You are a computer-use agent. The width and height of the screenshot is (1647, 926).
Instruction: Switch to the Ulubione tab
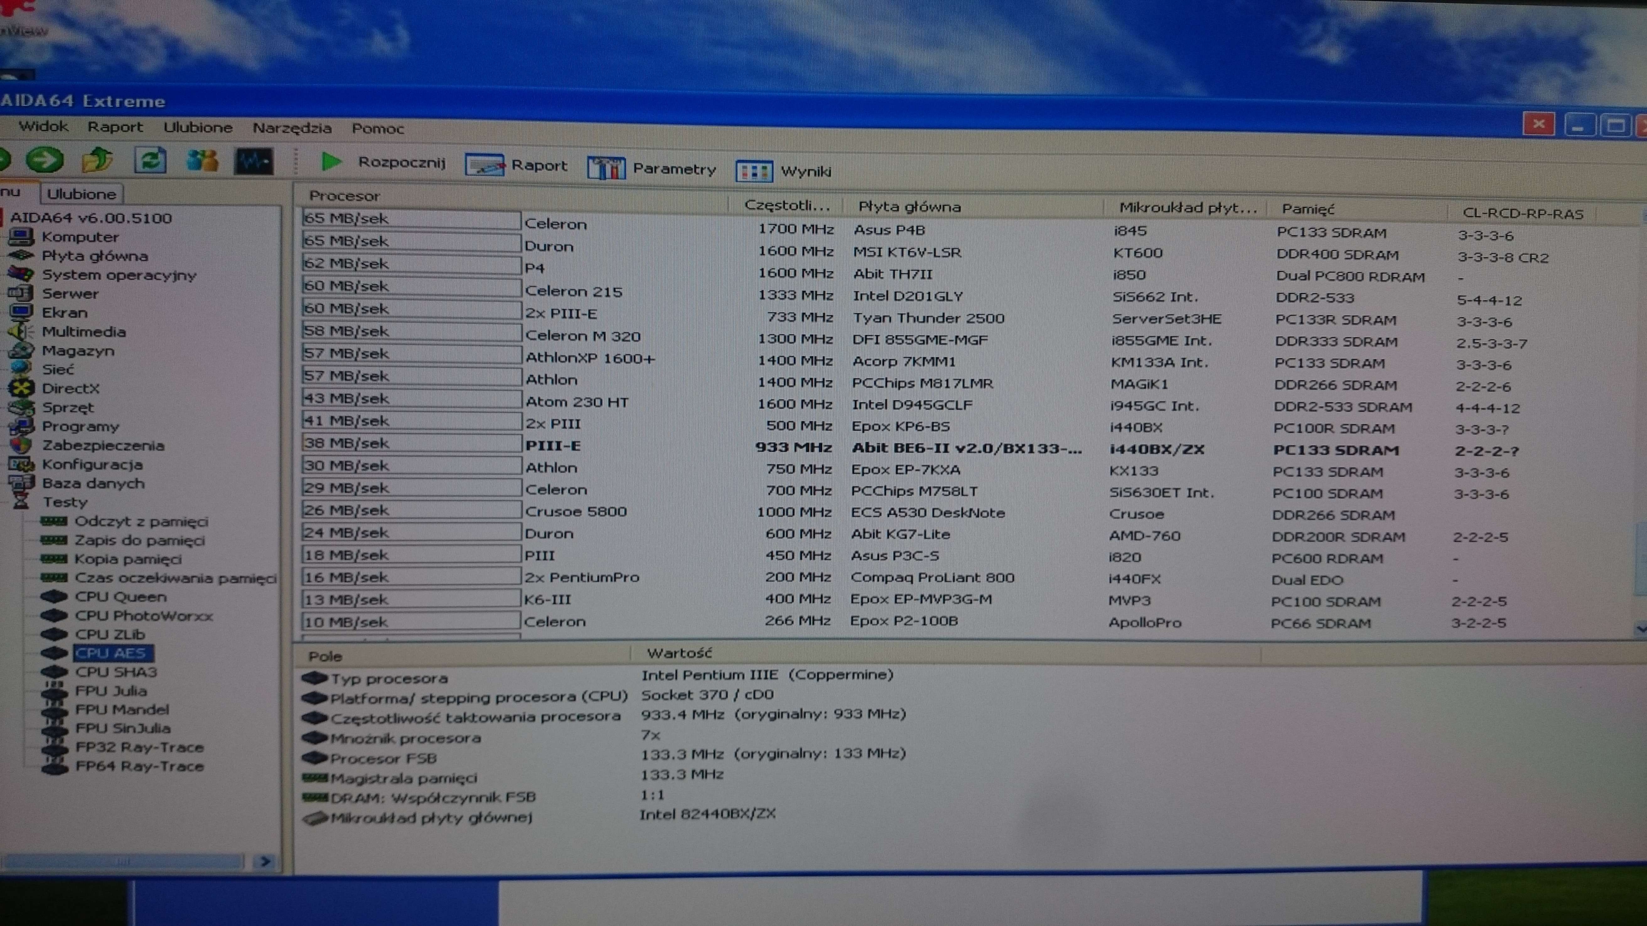point(82,194)
